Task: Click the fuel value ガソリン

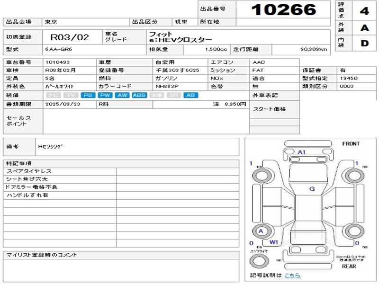Action: point(166,78)
